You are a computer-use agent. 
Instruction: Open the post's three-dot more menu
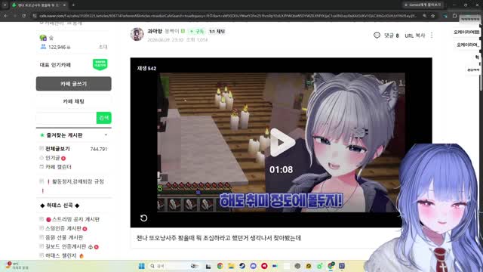432,36
